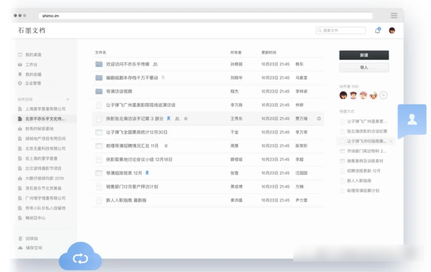The width and height of the screenshot is (431, 272).
Task: Click the pink-haired collaborator avatar
Action: tap(364, 95)
